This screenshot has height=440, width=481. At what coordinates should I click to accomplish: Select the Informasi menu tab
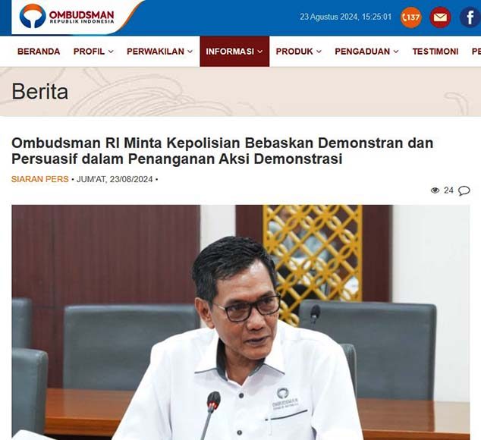coord(234,52)
